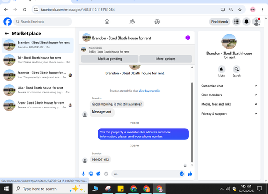
Task: Click the install app icon in address bar
Action: click(x=223, y=10)
